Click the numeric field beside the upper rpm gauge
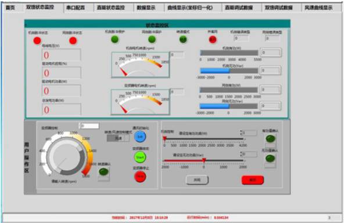The image size is (344, 223). [177, 55]
